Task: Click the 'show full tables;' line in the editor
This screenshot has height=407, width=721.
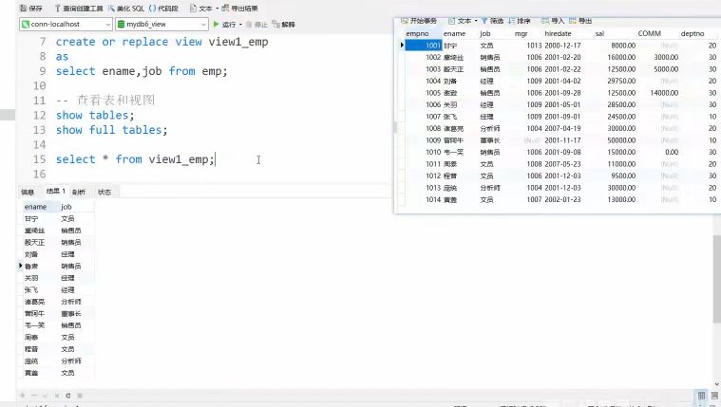Action: pos(112,130)
